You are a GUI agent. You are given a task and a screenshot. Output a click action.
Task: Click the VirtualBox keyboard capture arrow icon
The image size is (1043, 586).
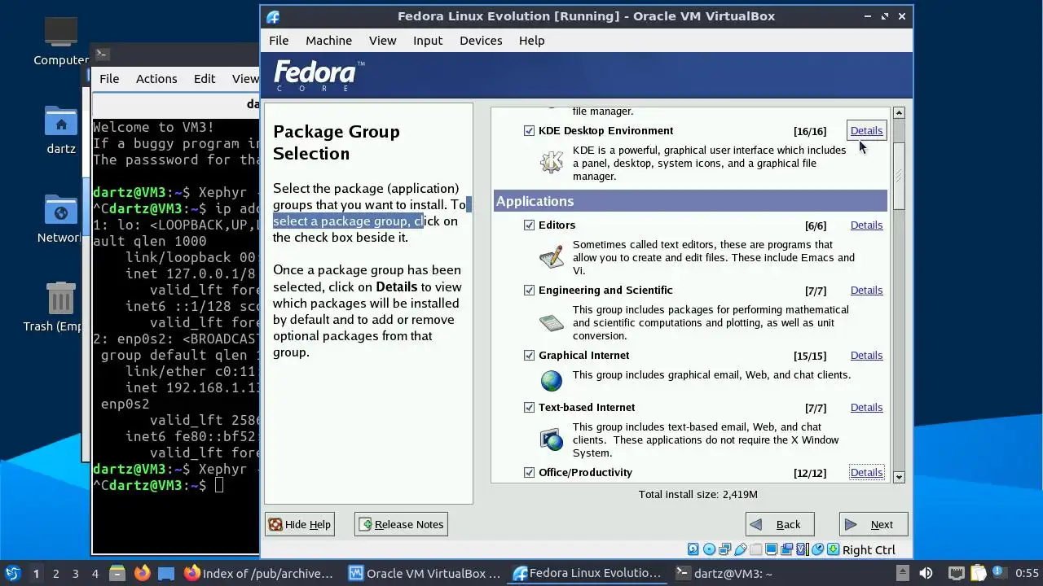(834, 549)
